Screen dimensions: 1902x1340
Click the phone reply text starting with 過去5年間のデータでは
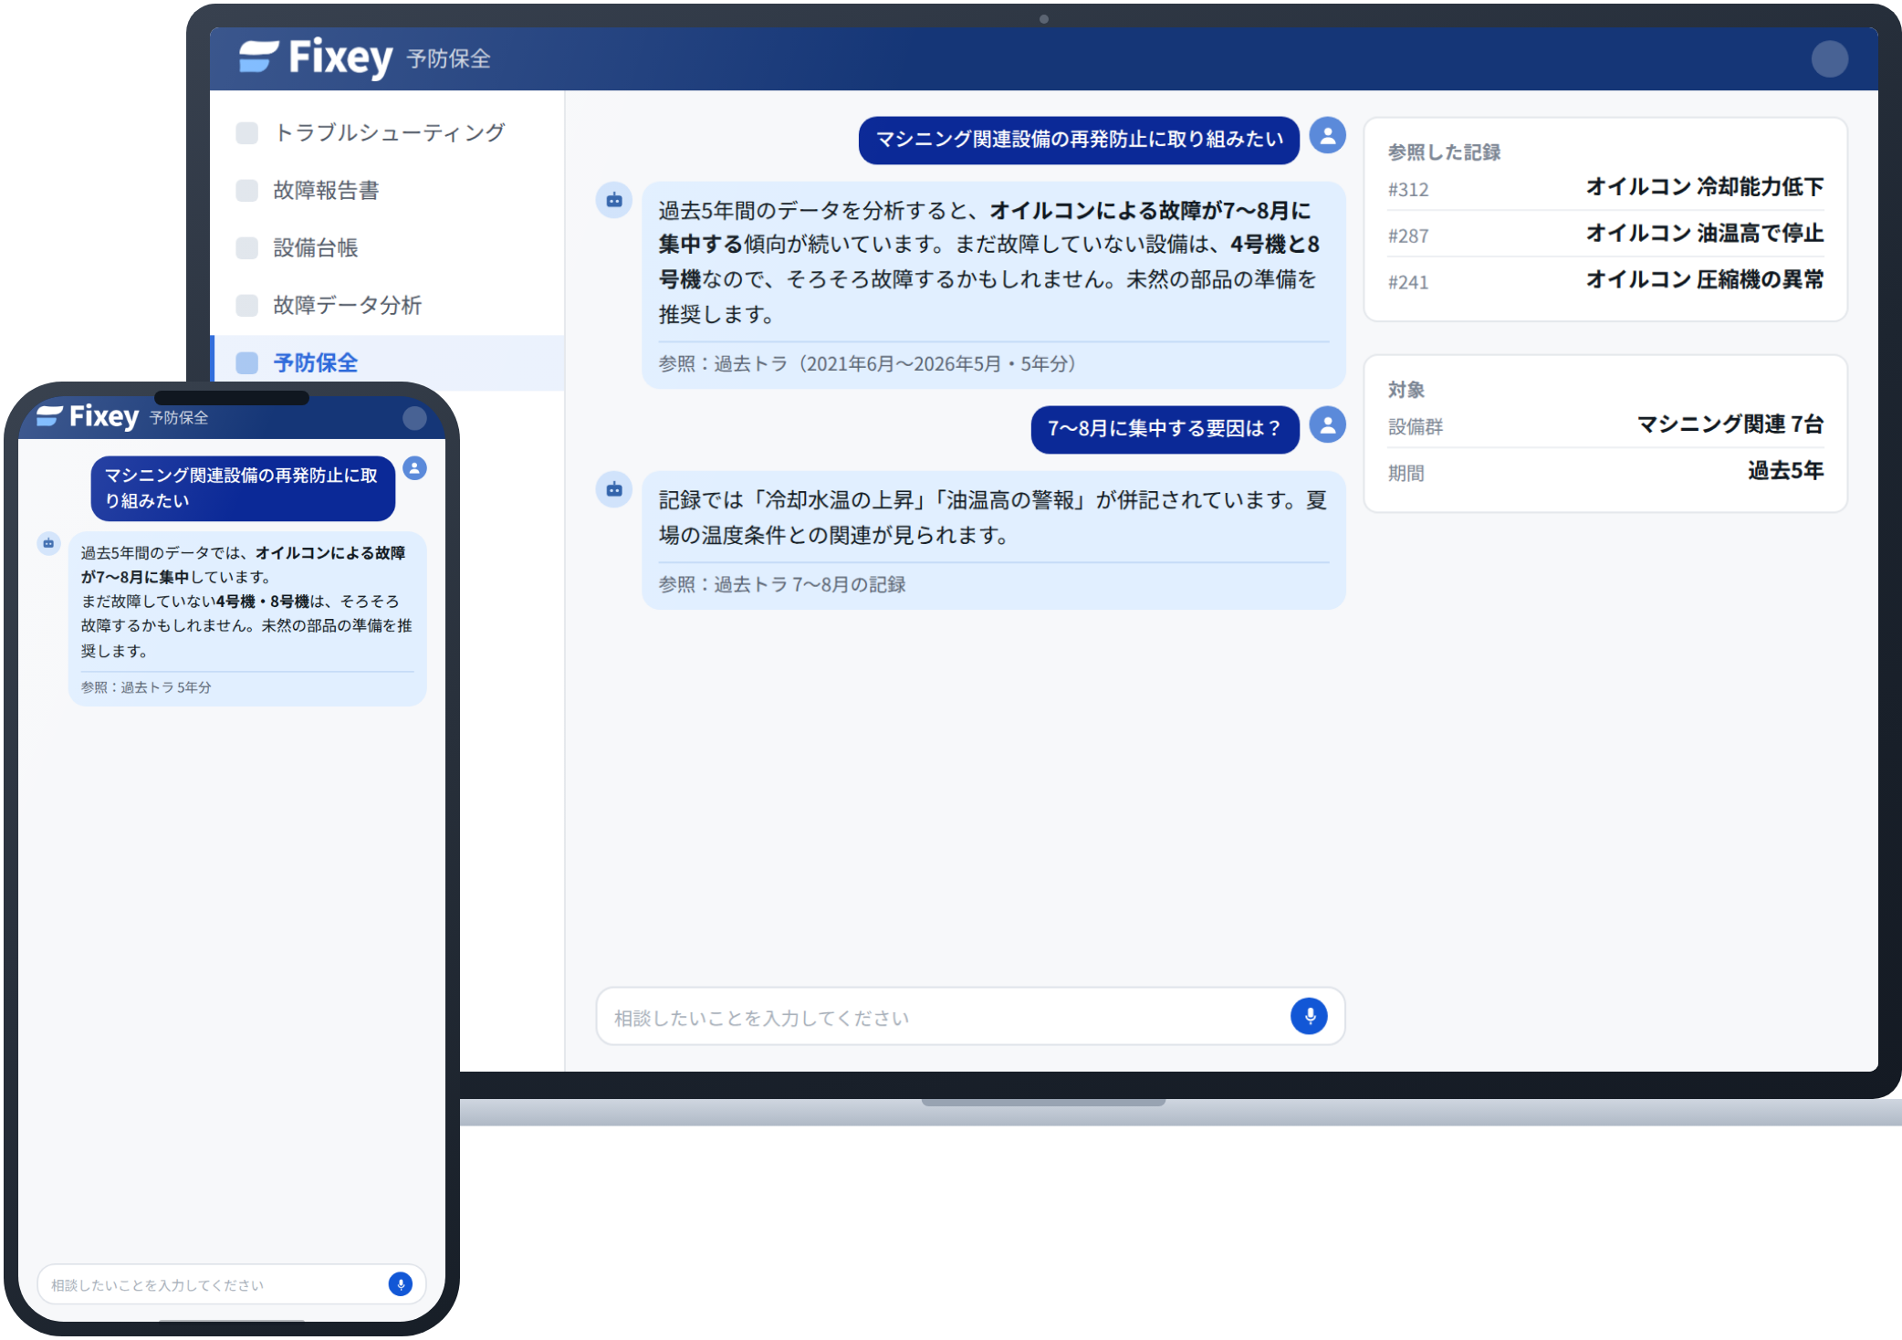coord(246,602)
